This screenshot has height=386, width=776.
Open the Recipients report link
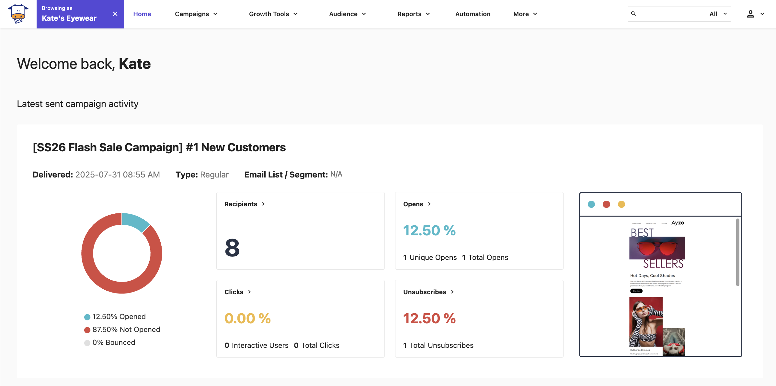(245, 204)
